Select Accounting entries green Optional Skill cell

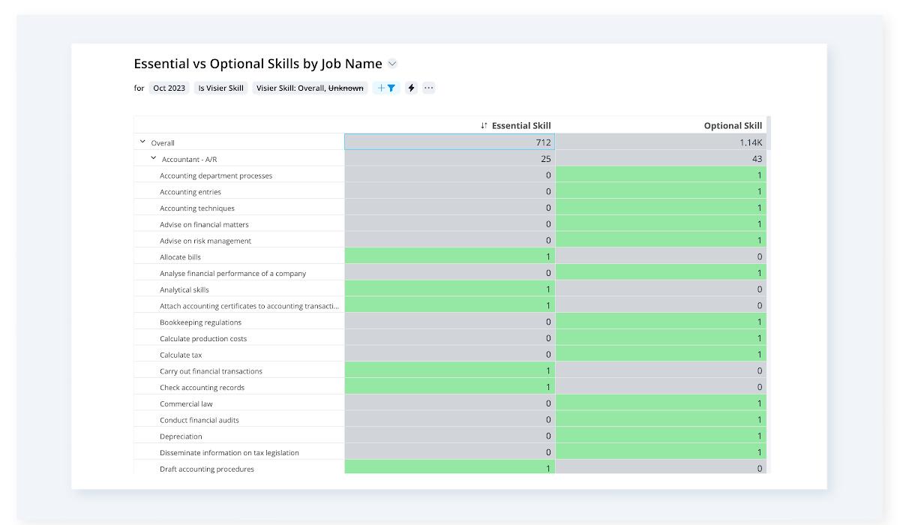(x=661, y=191)
